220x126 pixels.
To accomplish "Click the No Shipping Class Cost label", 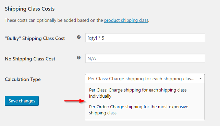I will click(30, 59).
